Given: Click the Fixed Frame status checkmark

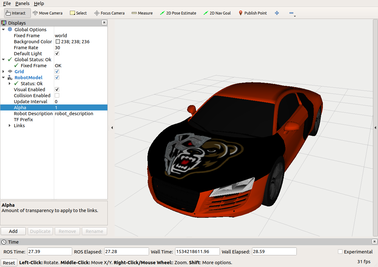Looking at the screenshot, I should click(x=16, y=65).
